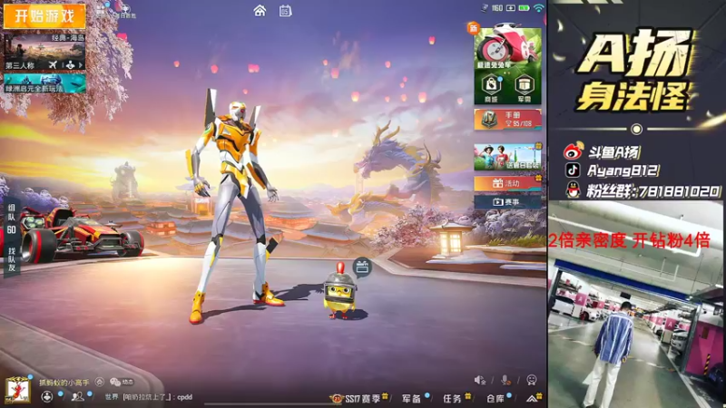Toggle the speaker voice output icon
The height and width of the screenshot is (408, 726).
(x=480, y=380)
